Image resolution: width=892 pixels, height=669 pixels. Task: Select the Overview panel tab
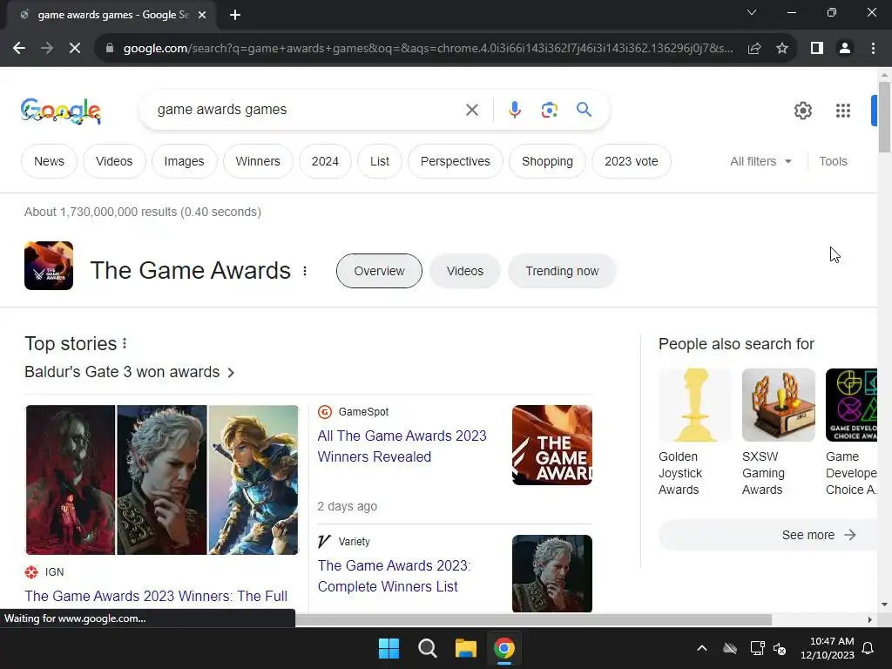(x=380, y=272)
